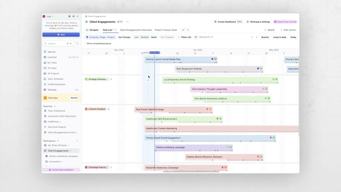
Task: Open Task List tab options dots
Action: [x=116, y=30]
